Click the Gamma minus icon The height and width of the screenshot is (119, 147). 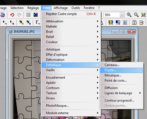[38, 22]
